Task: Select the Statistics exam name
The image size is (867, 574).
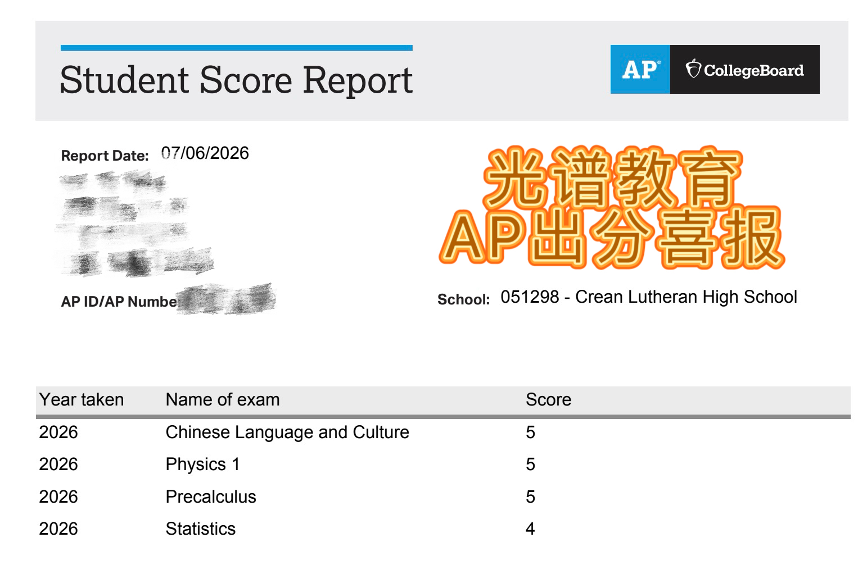Action: 201,529
